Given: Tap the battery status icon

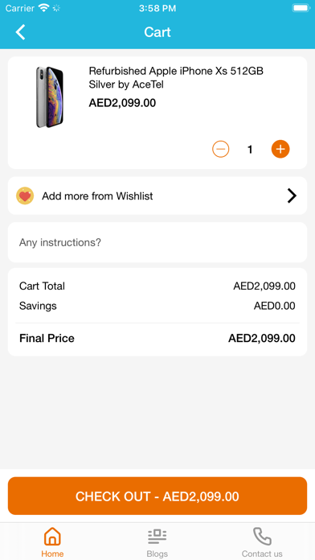Looking at the screenshot, I should click(x=301, y=8).
